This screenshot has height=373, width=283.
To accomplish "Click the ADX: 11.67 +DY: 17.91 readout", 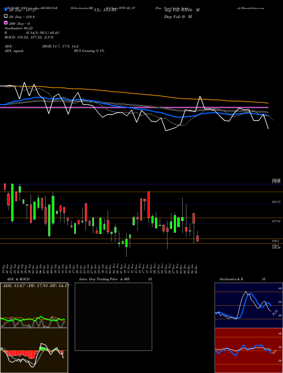I will coord(36,285).
